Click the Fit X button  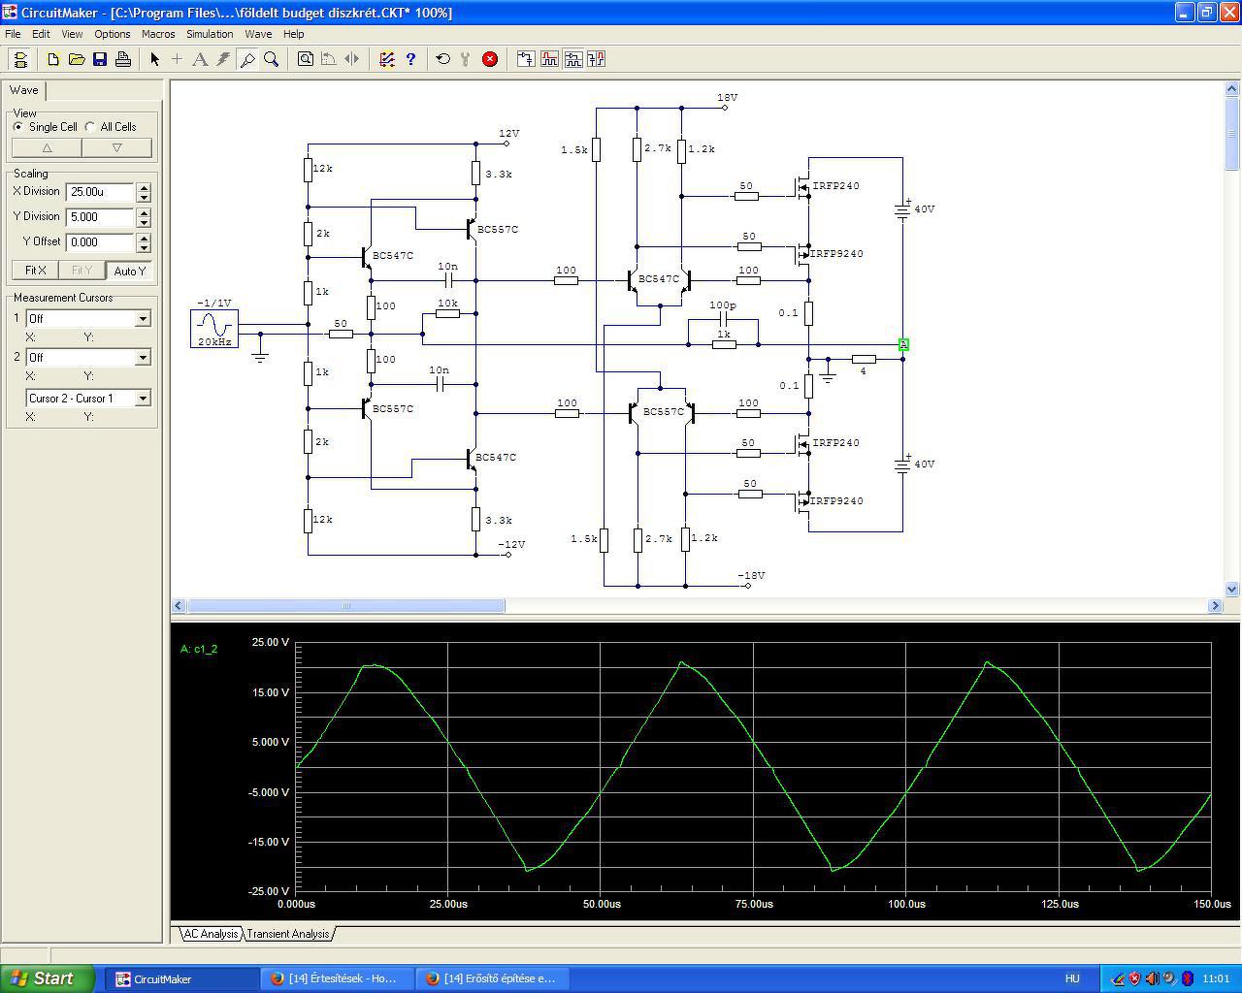pyautogui.click(x=36, y=271)
